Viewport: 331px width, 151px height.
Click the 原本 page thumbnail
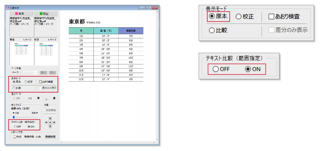[x=21, y=54]
